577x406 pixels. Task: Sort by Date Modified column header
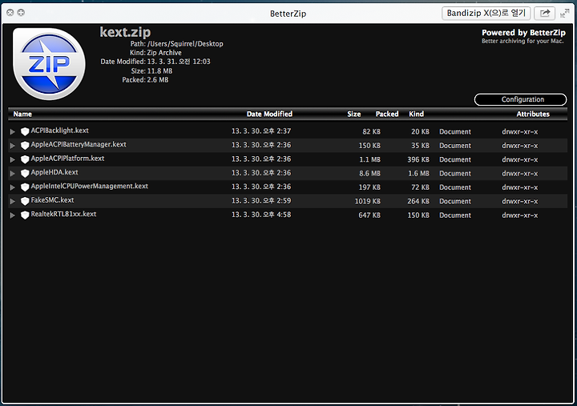pyautogui.click(x=269, y=114)
